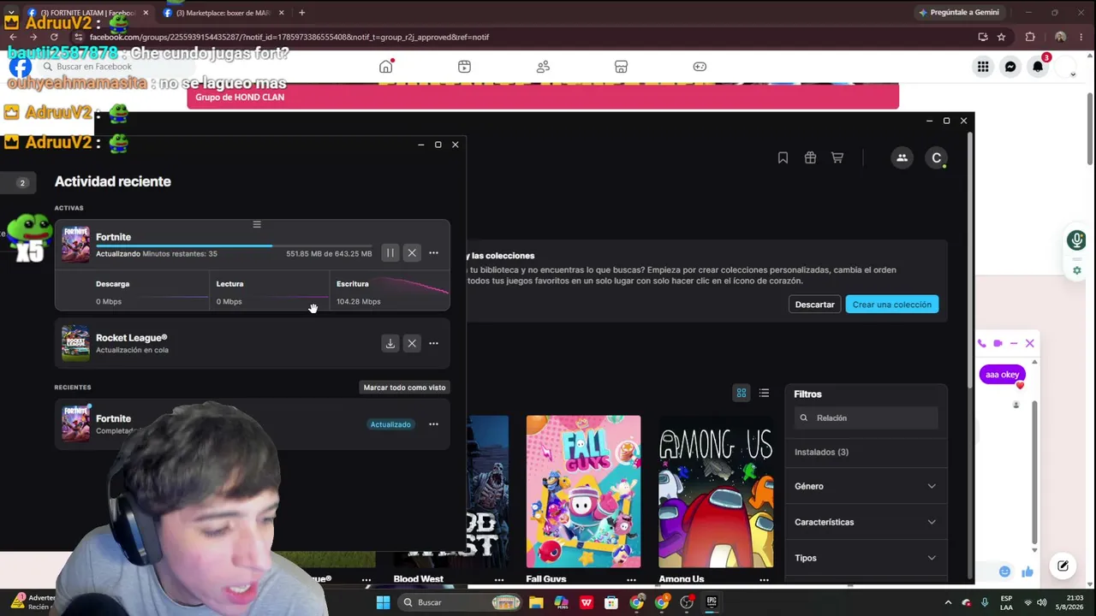The width and height of the screenshot is (1096, 616).
Task: Send a thumbs-up like in chat
Action: [1027, 572]
